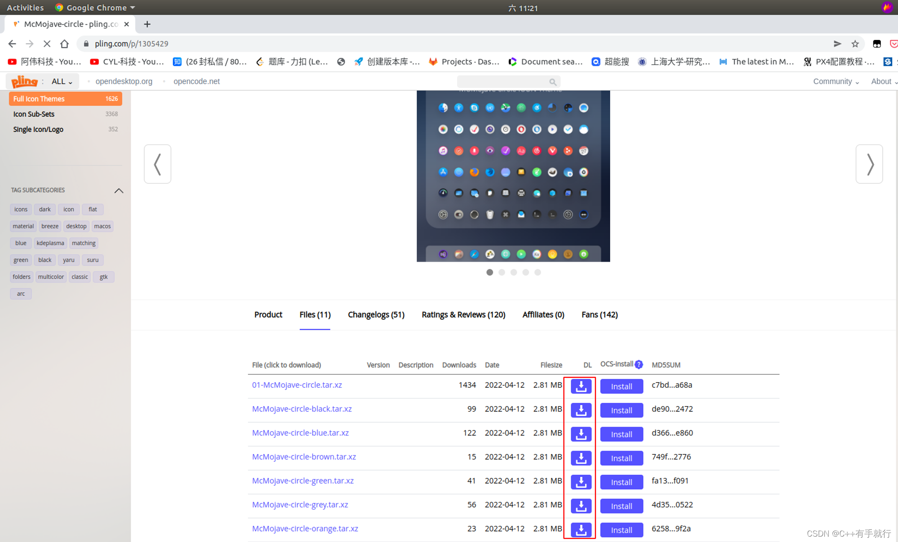898x542 pixels.
Task: Stop page loading with the X icon
Action: click(47, 44)
